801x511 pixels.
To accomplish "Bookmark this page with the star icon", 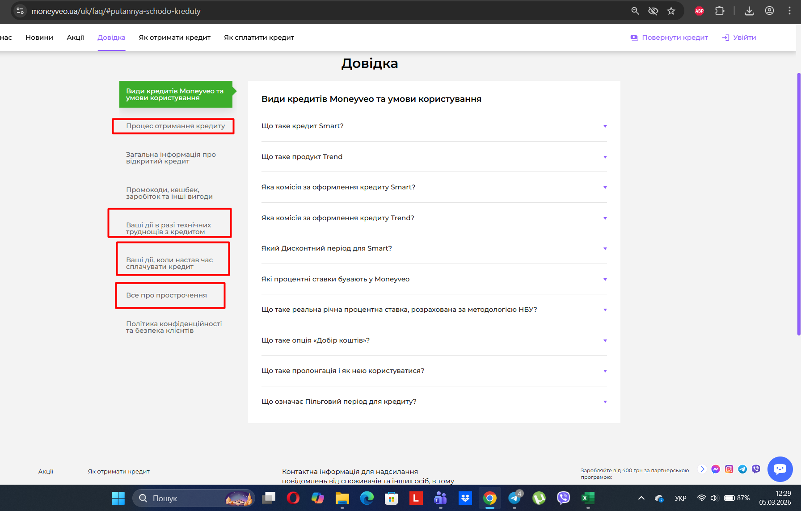I will pyautogui.click(x=671, y=11).
